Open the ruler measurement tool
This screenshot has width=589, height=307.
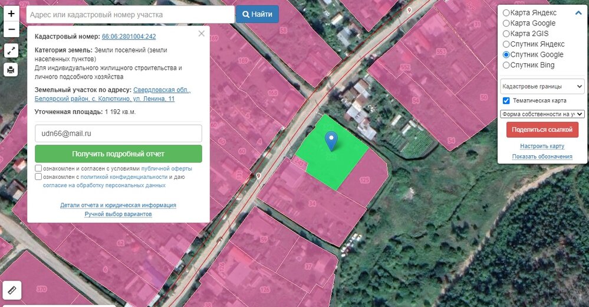[x=12, y=290]
